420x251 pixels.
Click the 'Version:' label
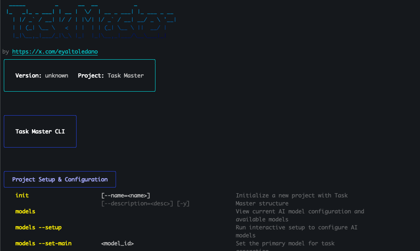click(28, 76)
